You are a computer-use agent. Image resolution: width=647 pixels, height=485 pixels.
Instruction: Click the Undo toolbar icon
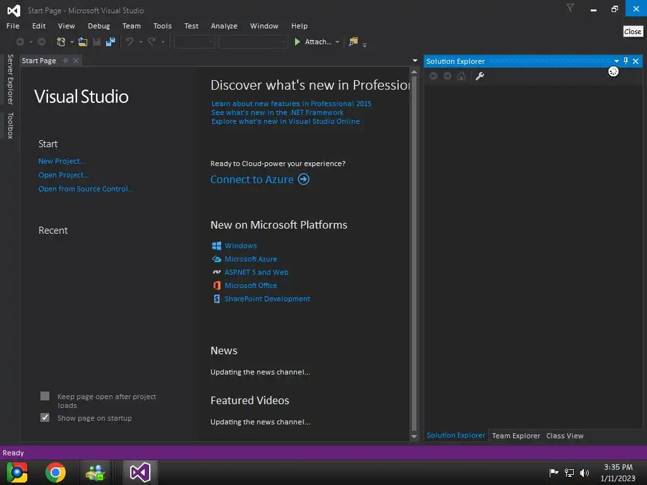tap(130, 42)
